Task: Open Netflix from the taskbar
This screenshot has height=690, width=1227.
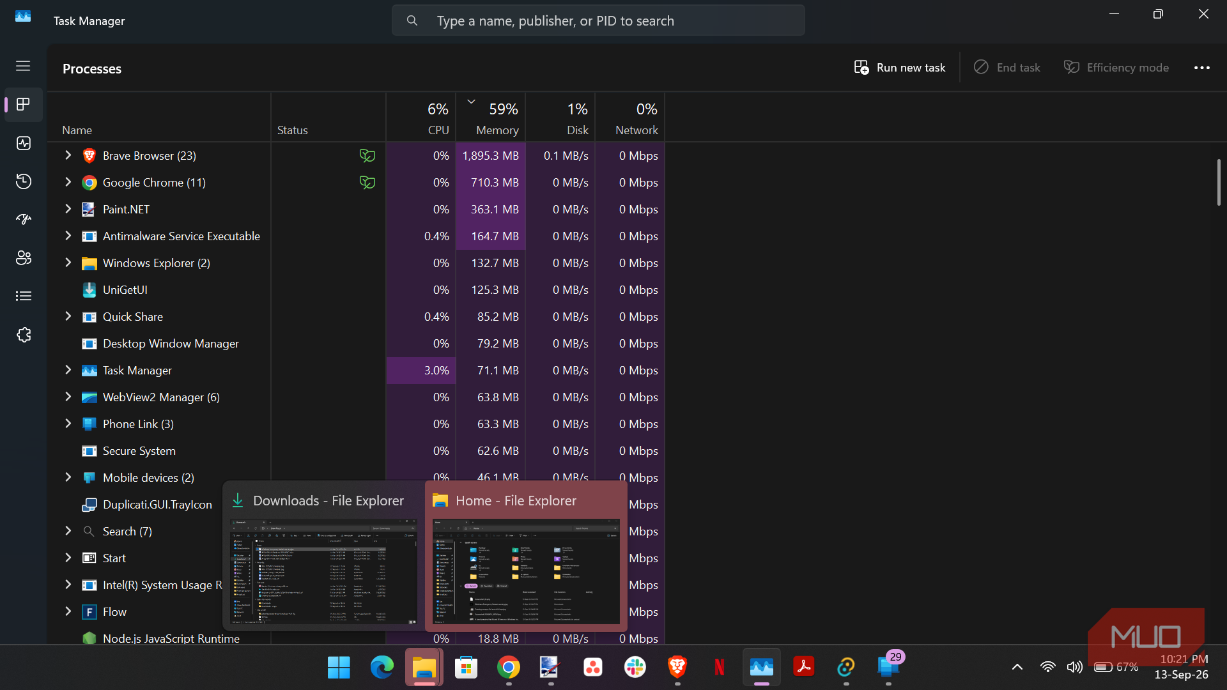Action: [x=720, y=668]
